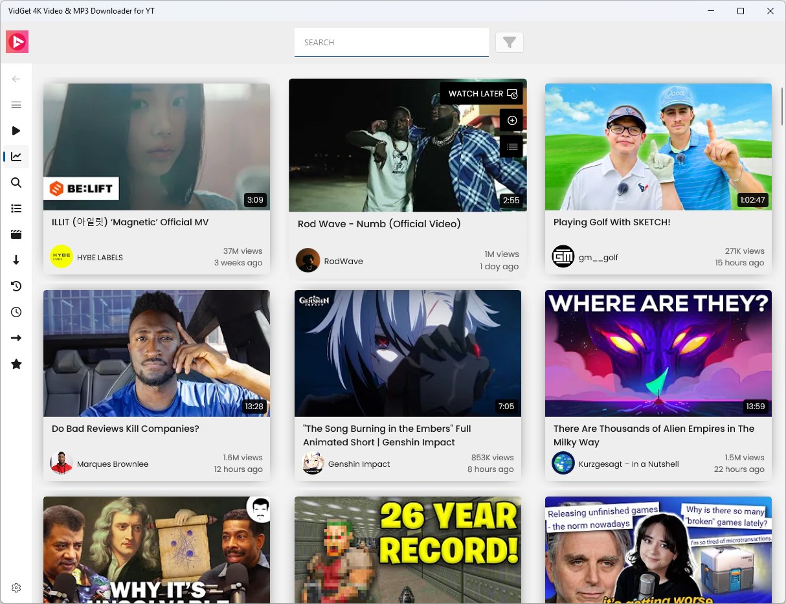Click 'Kurzgesagt – In a Nutshell' channel name
This screenshot has height=604, width=786.
tap(629, 464)
